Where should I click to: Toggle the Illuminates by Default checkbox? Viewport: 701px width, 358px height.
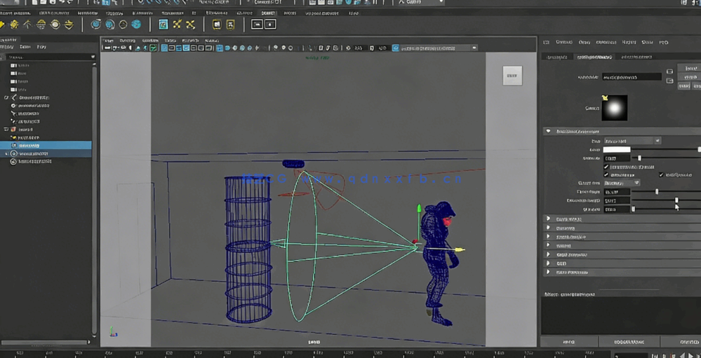[x=607, y=167]
